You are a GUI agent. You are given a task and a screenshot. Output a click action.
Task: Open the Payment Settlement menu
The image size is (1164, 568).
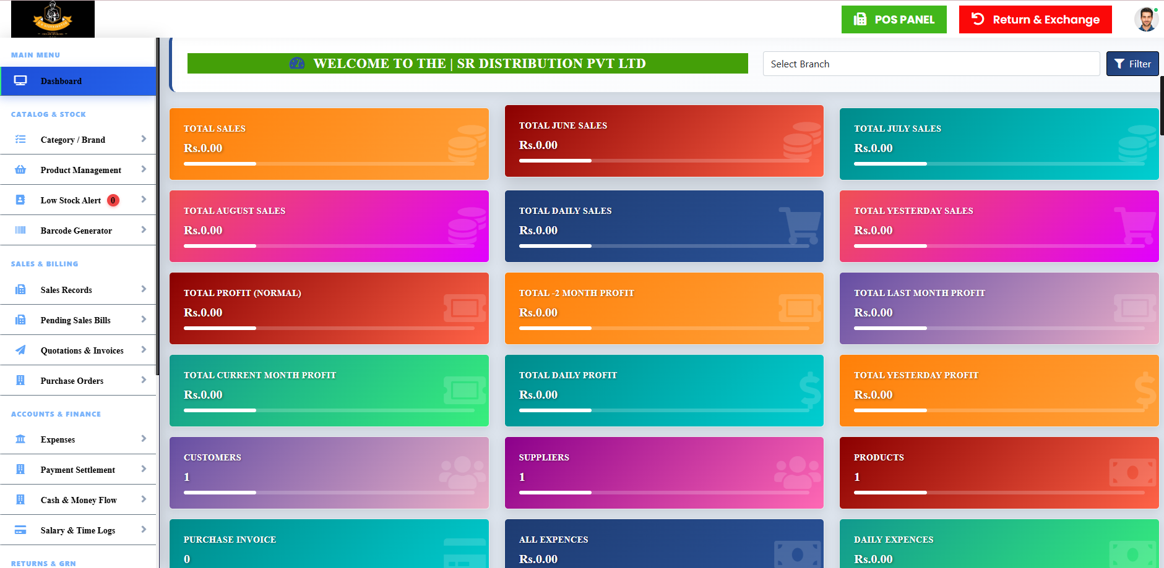pos(78,470)
